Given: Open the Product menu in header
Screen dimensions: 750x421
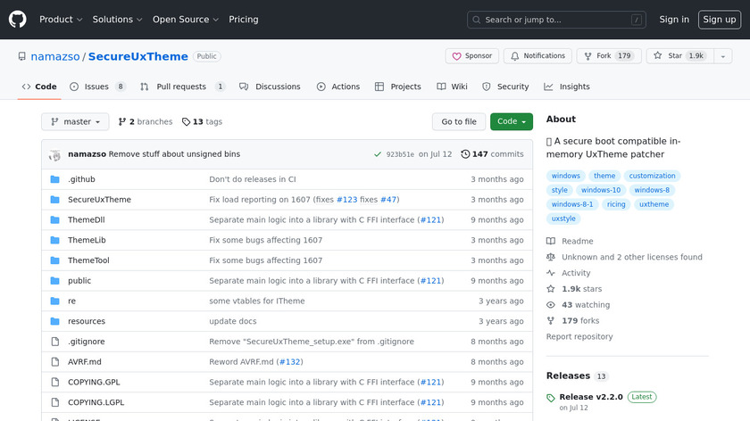Looking at the screenshot, I should [x=61, y=19].
